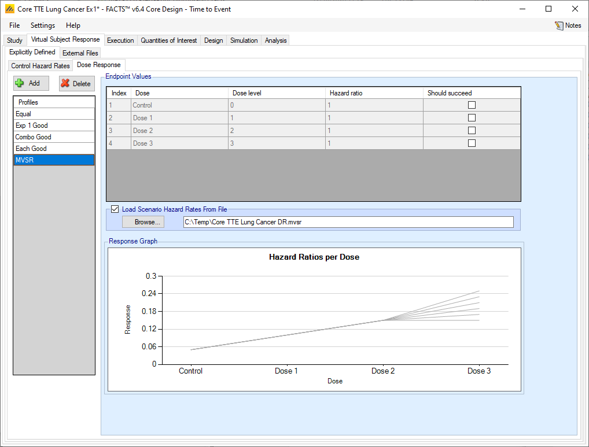Open the File menu
Image resolution: width=589 pixels, height=447 pixels.
(14, 25)
